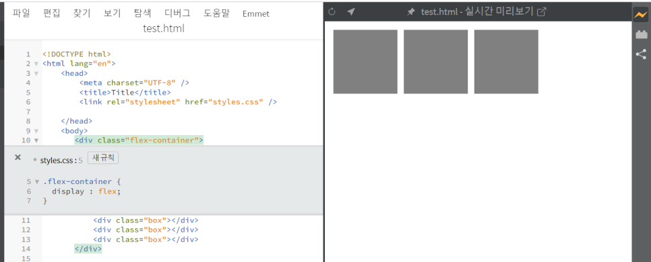
Task: Collapse the flex-container div fold arrow on line 10
Action: 36,140
